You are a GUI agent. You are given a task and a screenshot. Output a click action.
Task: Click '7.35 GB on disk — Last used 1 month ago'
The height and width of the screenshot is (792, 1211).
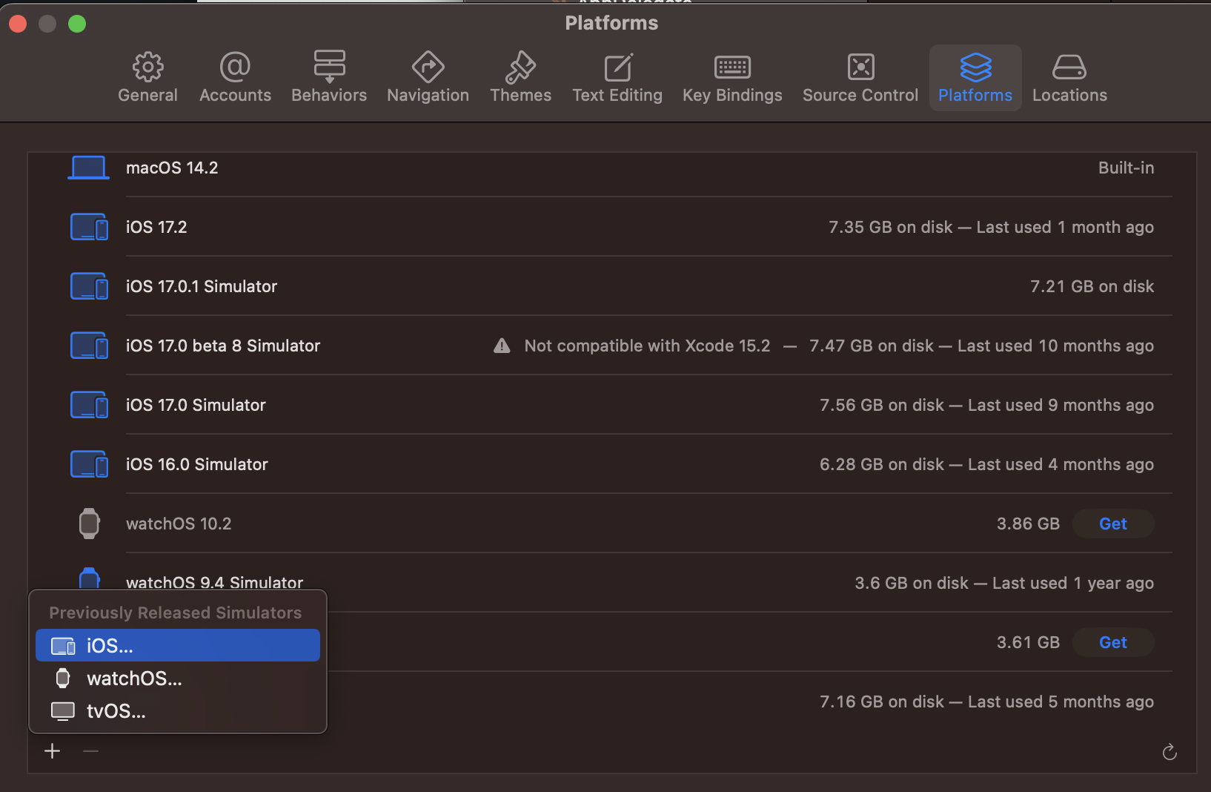tap(991, 227)
